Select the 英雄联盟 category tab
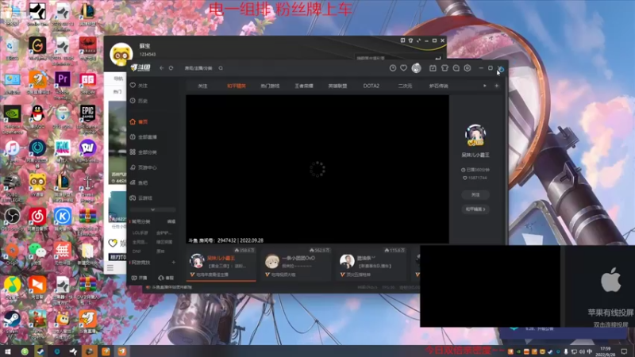The height and width of the screenshot is (357, 635). click(x=337, y=86)
